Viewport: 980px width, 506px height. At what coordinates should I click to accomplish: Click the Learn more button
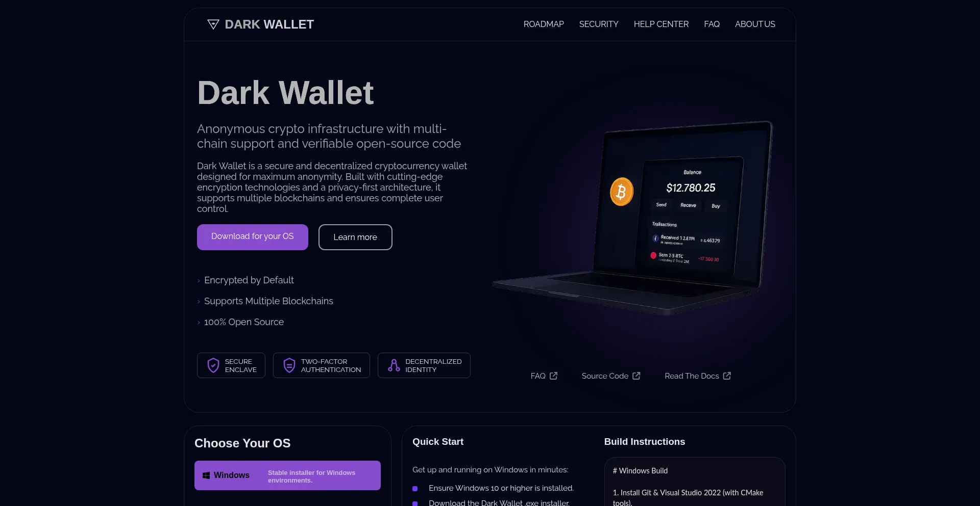[x=355, y=237]
